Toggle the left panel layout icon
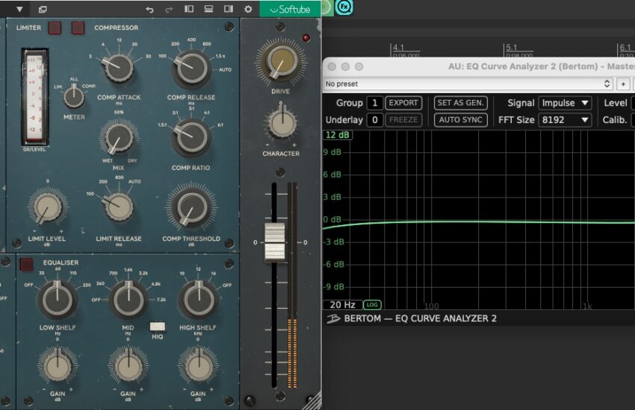Image resolution: width=635 pixels, height=410 pixels. pos(189,10)
